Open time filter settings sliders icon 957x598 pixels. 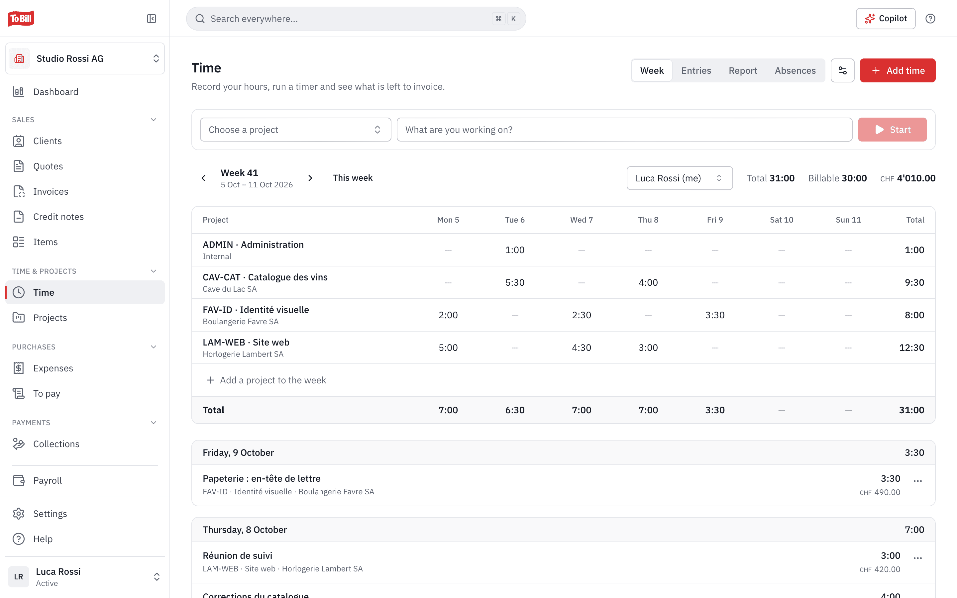pyautogui.click(x=842, y=70)
